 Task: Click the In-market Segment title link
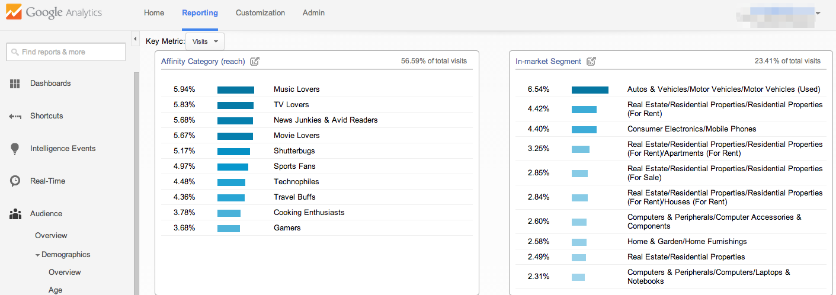pyautogui.click(x=547, y=61)
